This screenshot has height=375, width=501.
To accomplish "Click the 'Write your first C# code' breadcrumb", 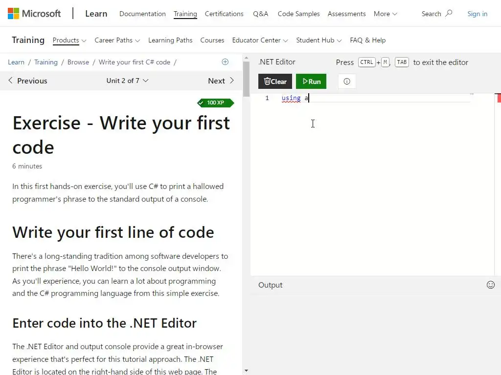I will (134, 62).
